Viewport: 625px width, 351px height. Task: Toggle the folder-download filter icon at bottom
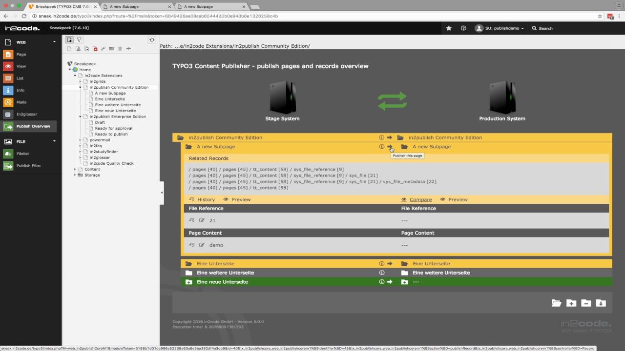[601, 303]
